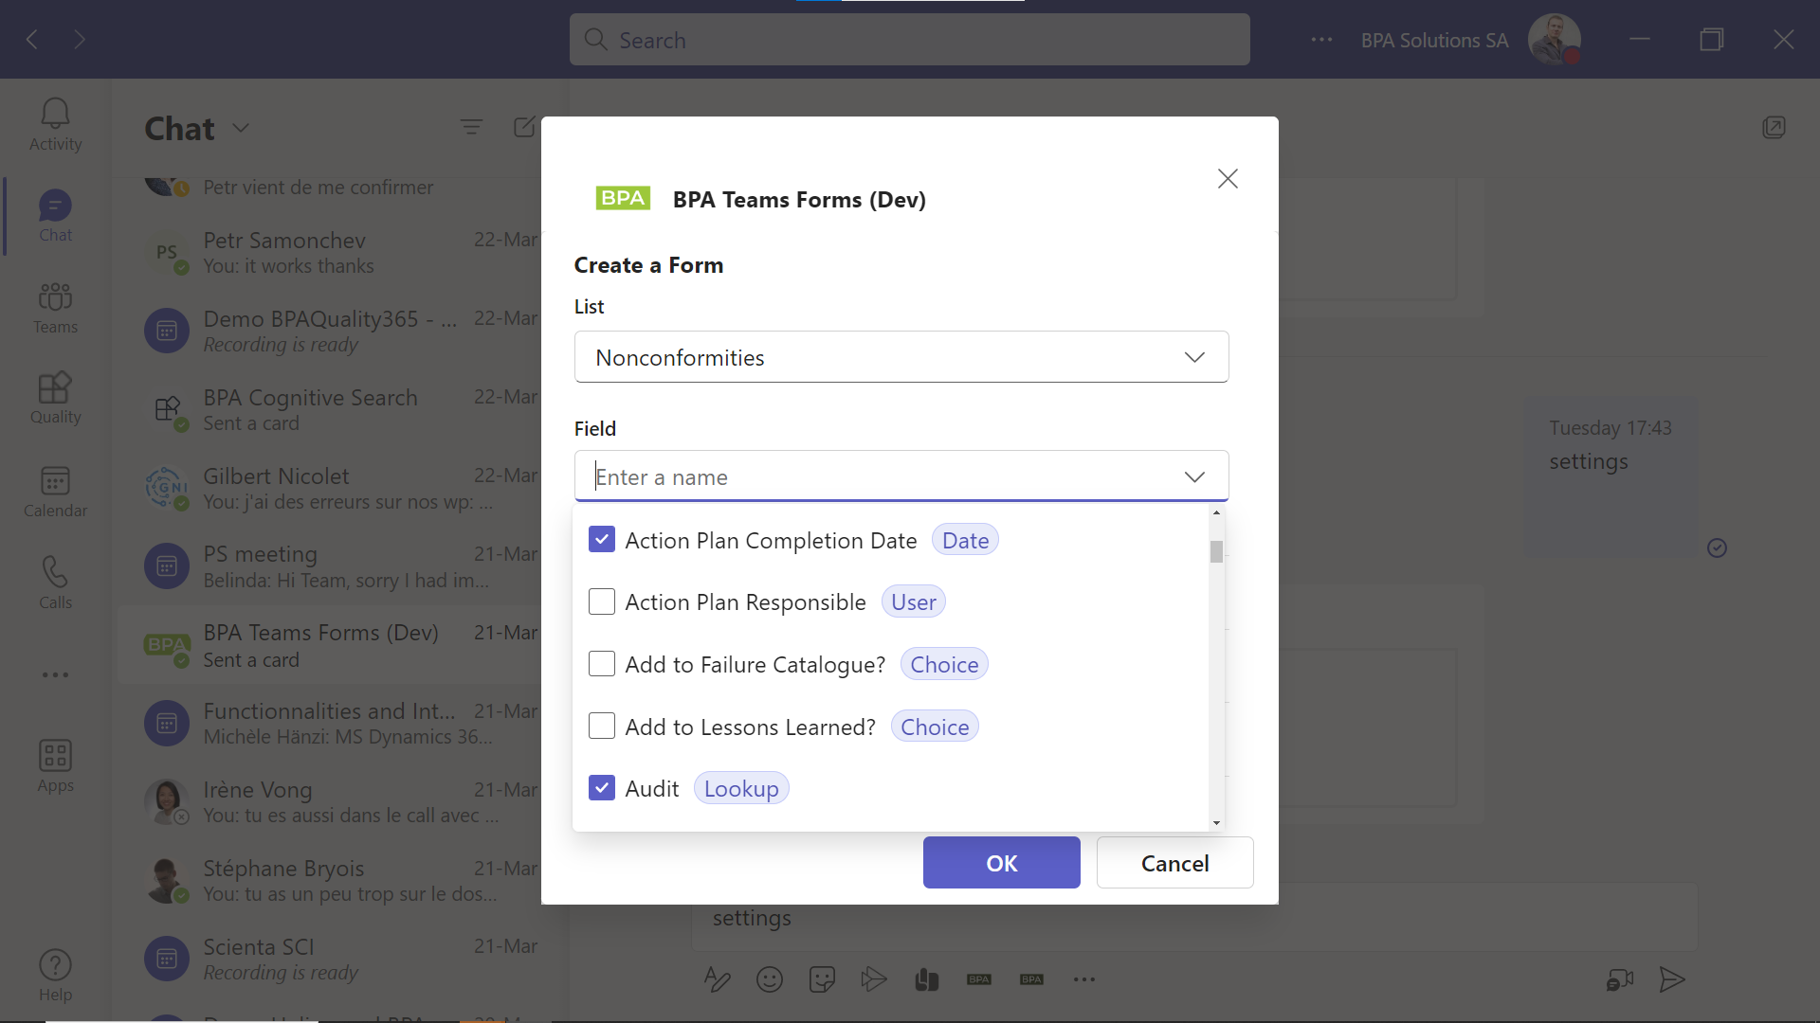Open Help in the sidebar
This screenshot has height=1023, width=1820.
[55, 975]
